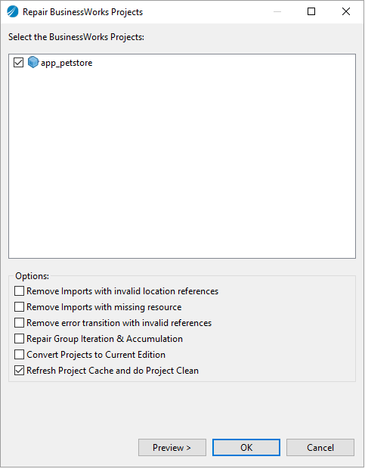Enable Remove Imports with missing resource
Screen dimensions: 365x469
pos(19,306)
